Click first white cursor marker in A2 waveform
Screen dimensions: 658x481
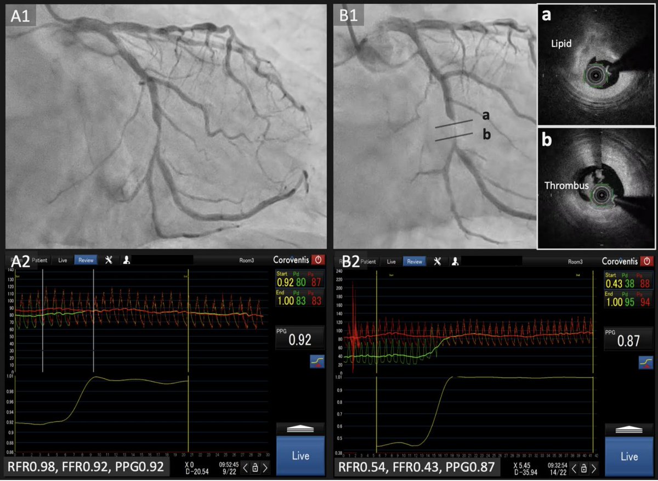(43, 321)
